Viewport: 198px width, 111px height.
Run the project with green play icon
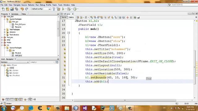coord(63,9)
